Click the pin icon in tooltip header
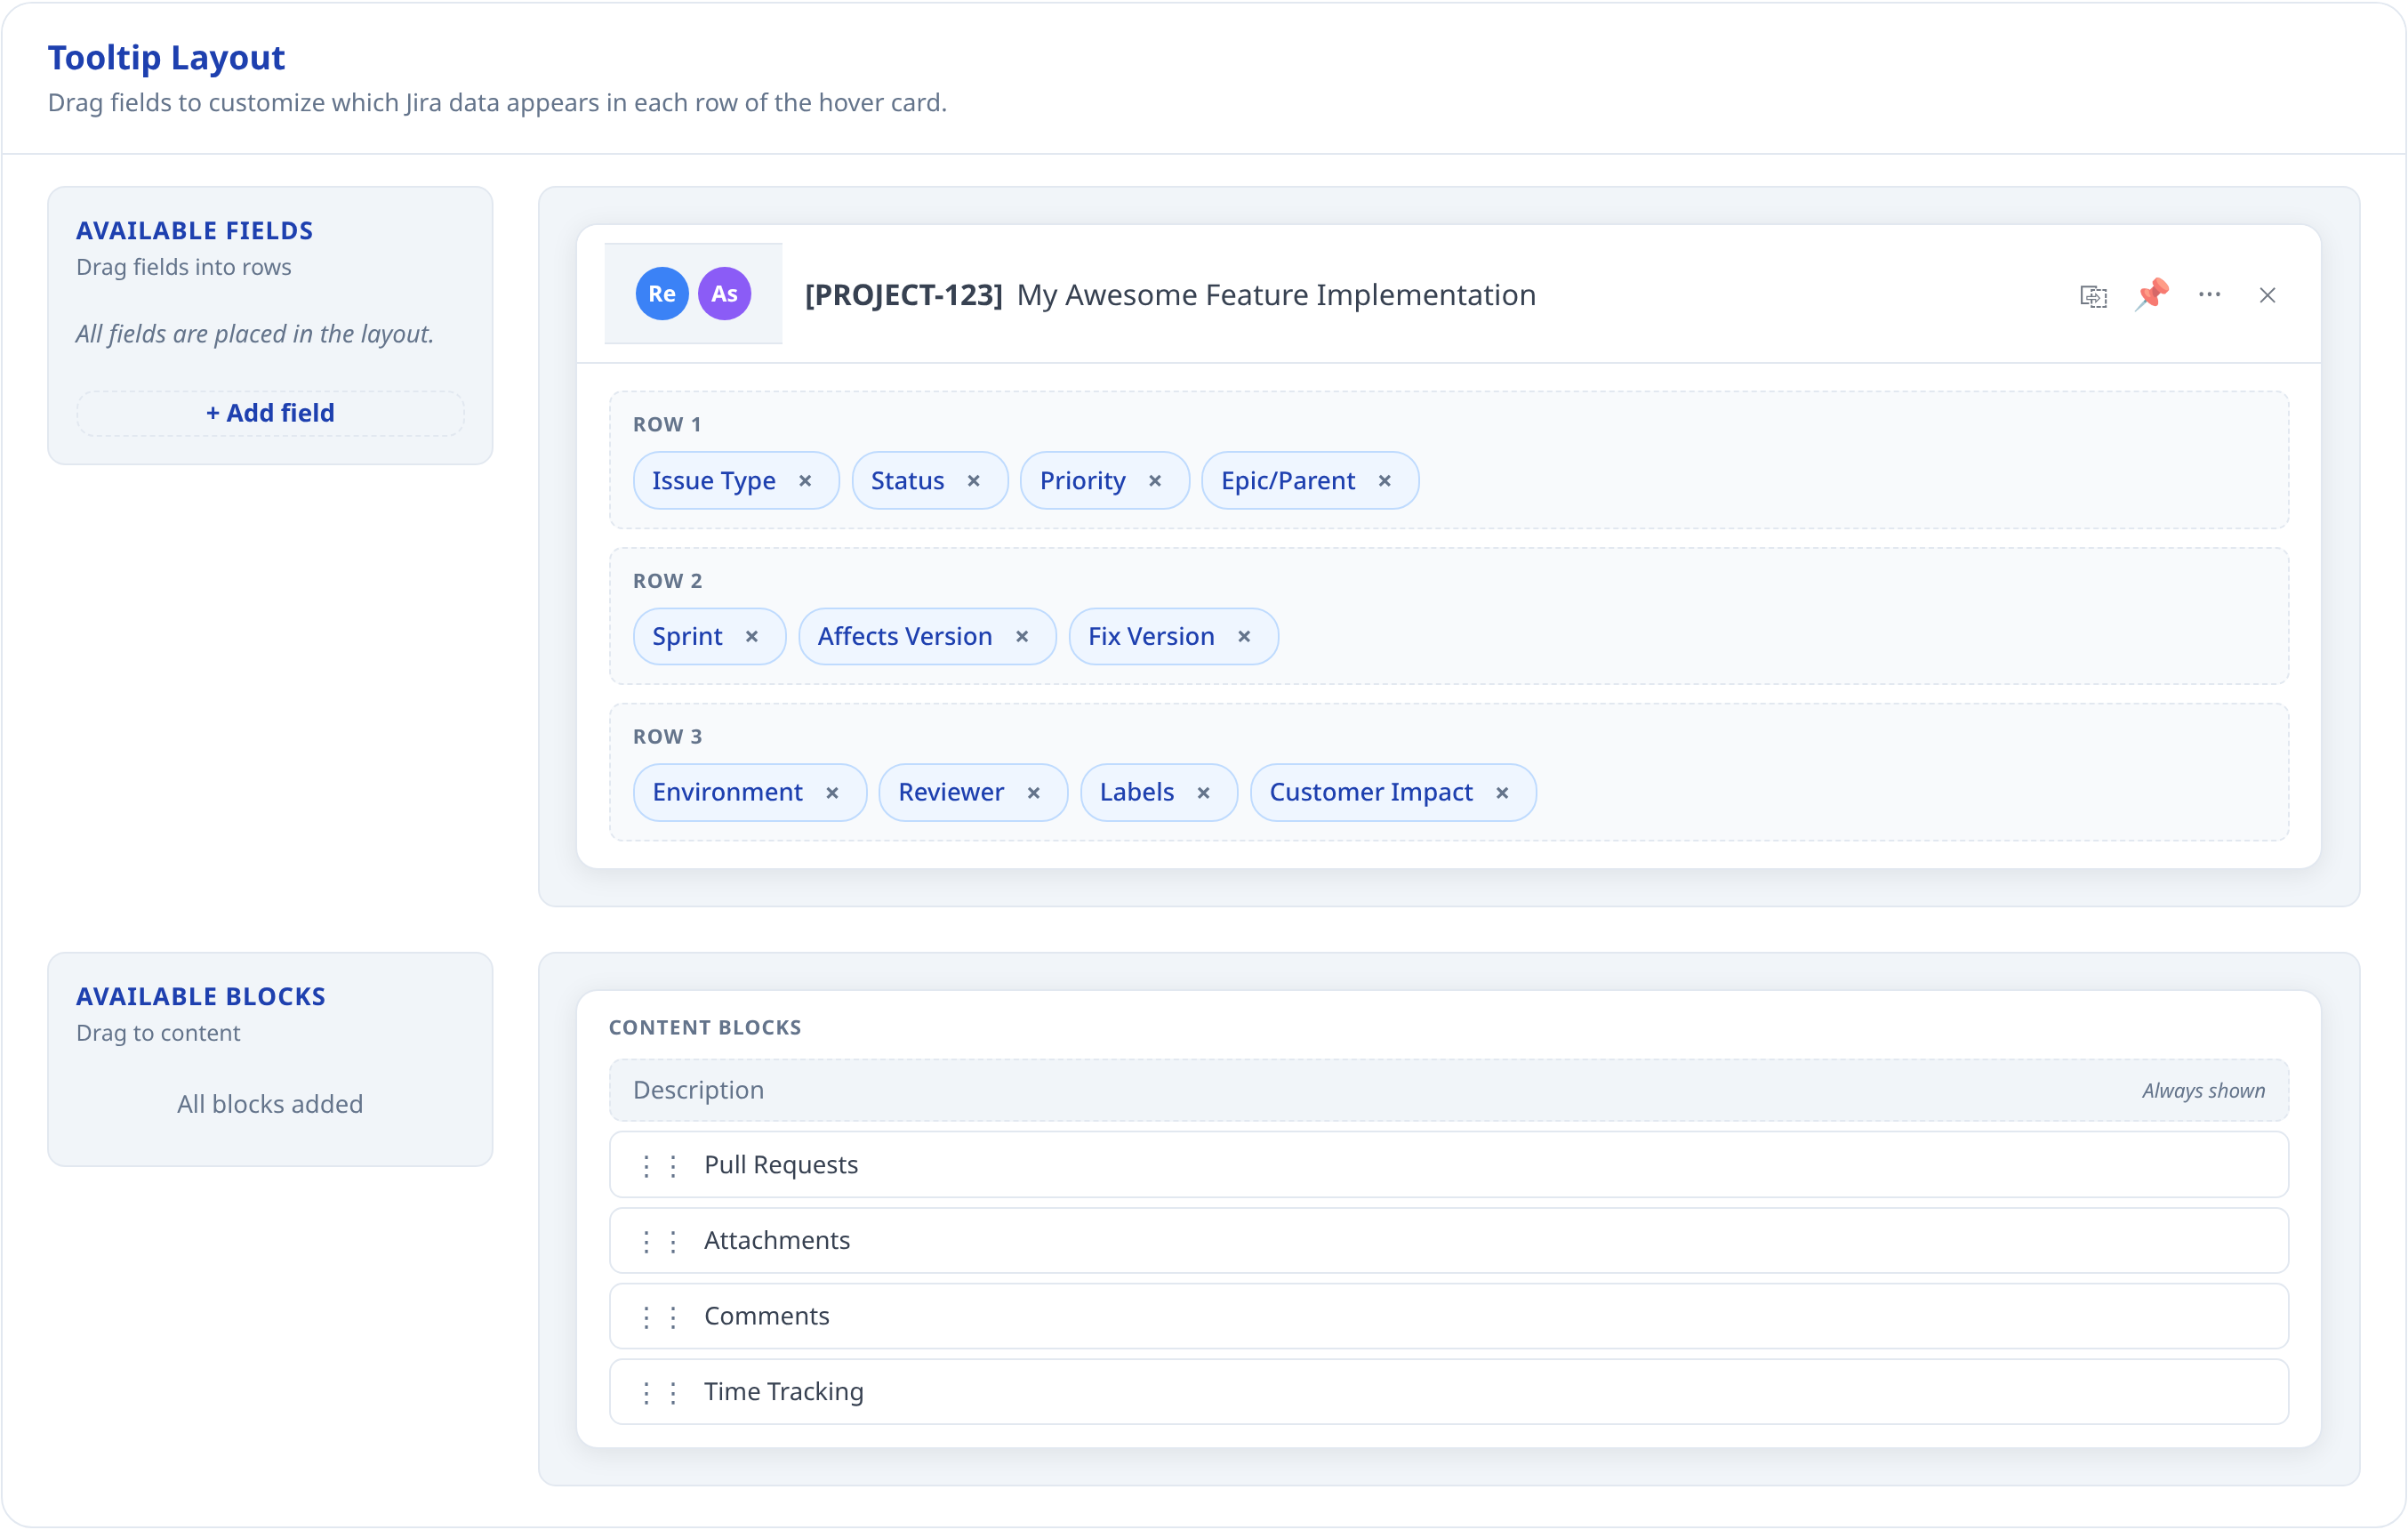This screenshot has width=2408, height=1530. click(x=2152, y=294)
